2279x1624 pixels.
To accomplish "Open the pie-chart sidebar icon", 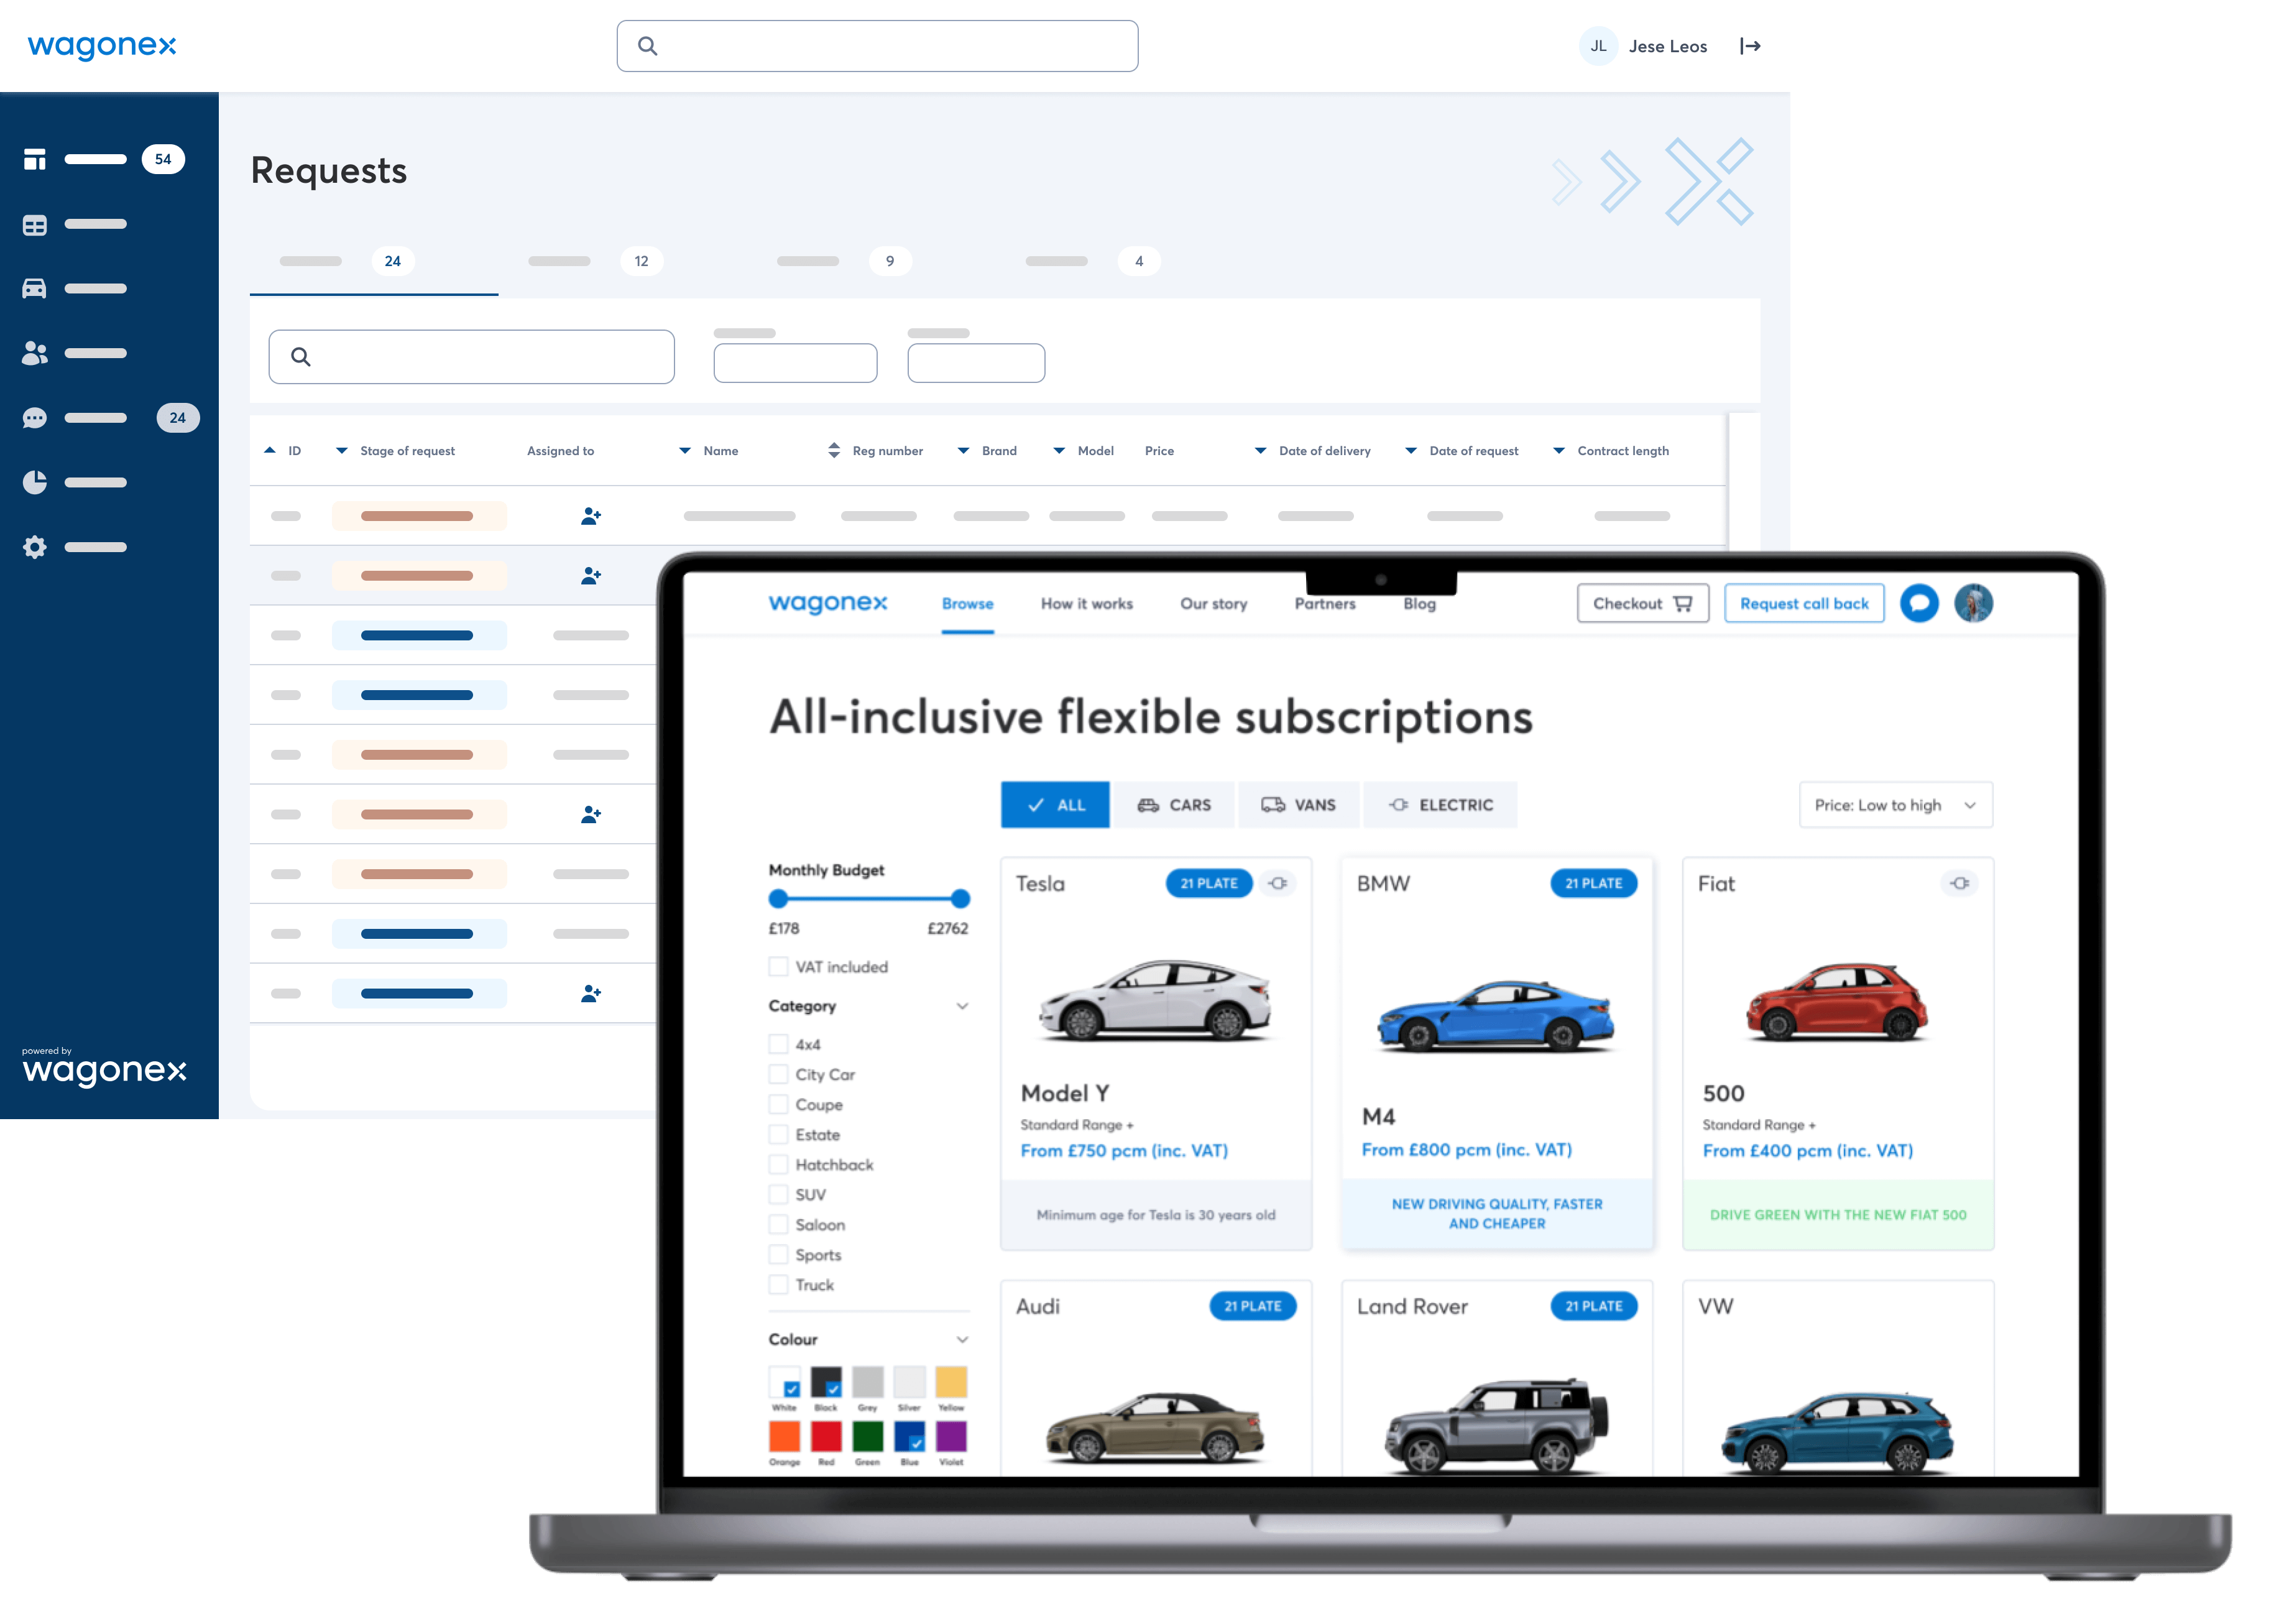I will pyautogui.click(x=35, y=483).
